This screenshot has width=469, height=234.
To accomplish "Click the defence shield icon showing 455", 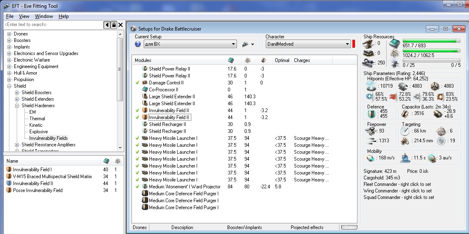I will pyautogui.click(x=372, y=114).
